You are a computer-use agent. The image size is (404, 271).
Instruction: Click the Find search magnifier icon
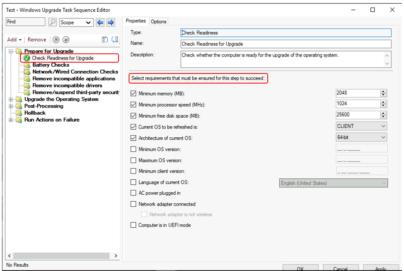[x=52, y=22]
